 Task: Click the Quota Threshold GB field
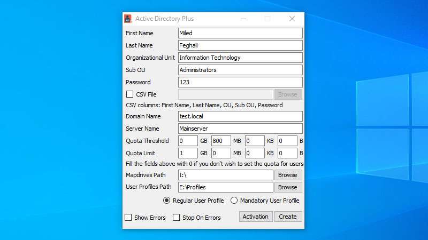click(x=188, y=141)
